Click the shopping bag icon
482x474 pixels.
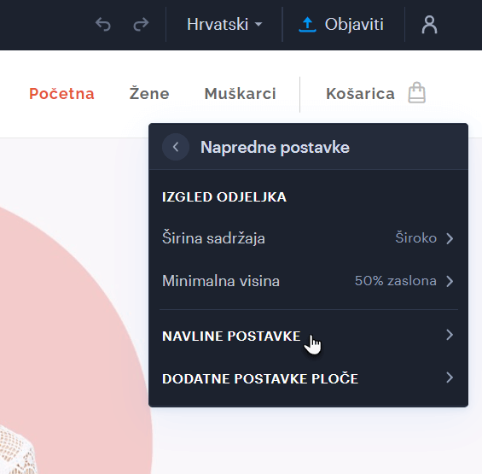(x=416, y=92)
